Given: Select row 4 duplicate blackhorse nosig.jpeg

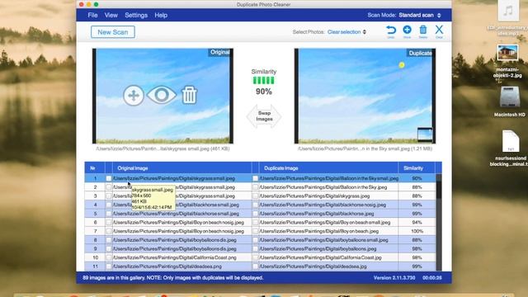Looking at the screenshot, I should click(323, 205).
